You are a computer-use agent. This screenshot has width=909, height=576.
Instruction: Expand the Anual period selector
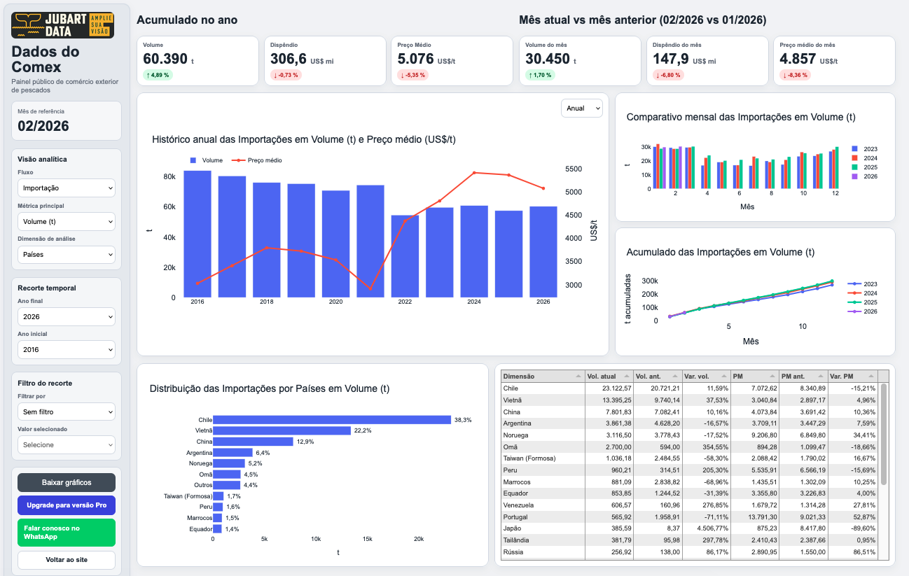[x=581, y=108]
